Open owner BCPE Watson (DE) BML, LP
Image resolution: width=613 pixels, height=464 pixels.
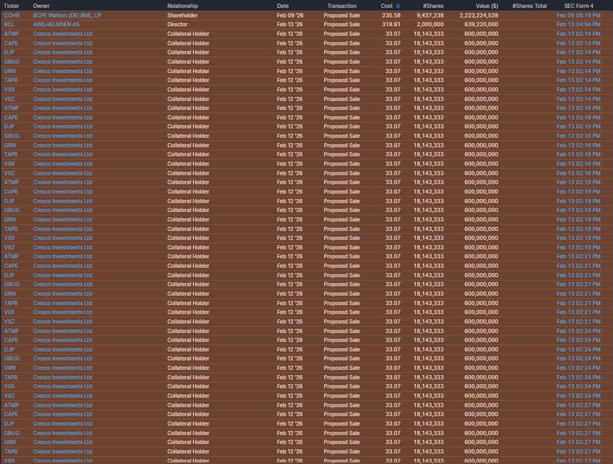pyautogui.click(x=67, y=15)
